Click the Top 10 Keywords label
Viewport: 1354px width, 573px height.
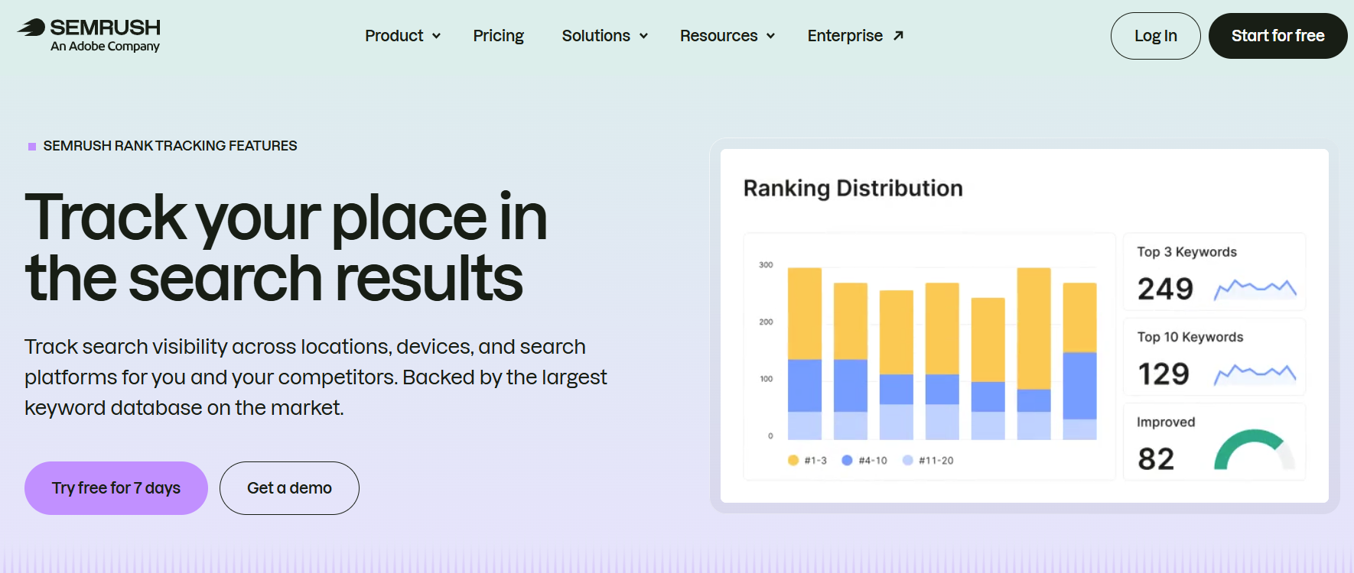pyautogui.click(x=1190, y=337)
